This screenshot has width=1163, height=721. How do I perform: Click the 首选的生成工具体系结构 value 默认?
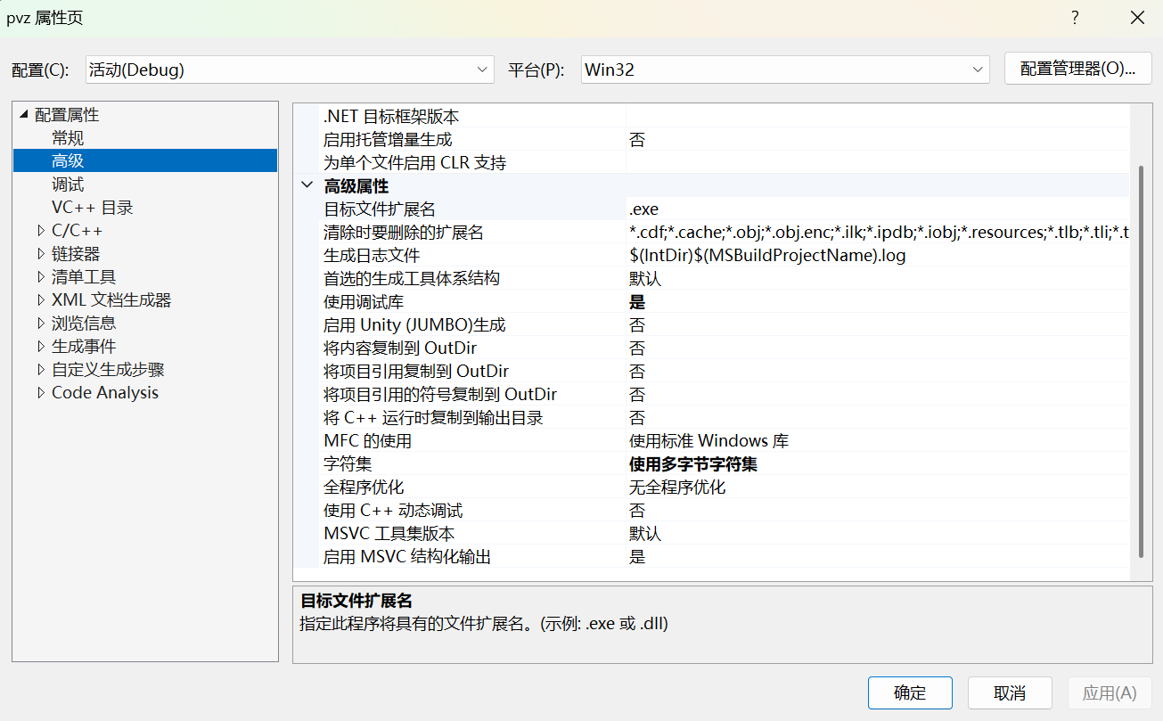(x=645, y=279)
